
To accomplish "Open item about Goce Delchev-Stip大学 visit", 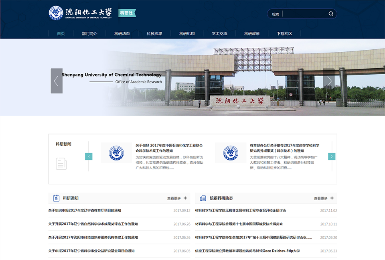I will (x=247, y=251).
